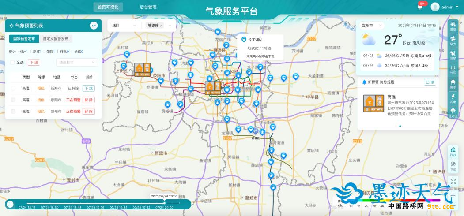This screenshot has width=464, height=216.
Task: Click the current weather cloudy-sun icon
Action: point(368,39)
